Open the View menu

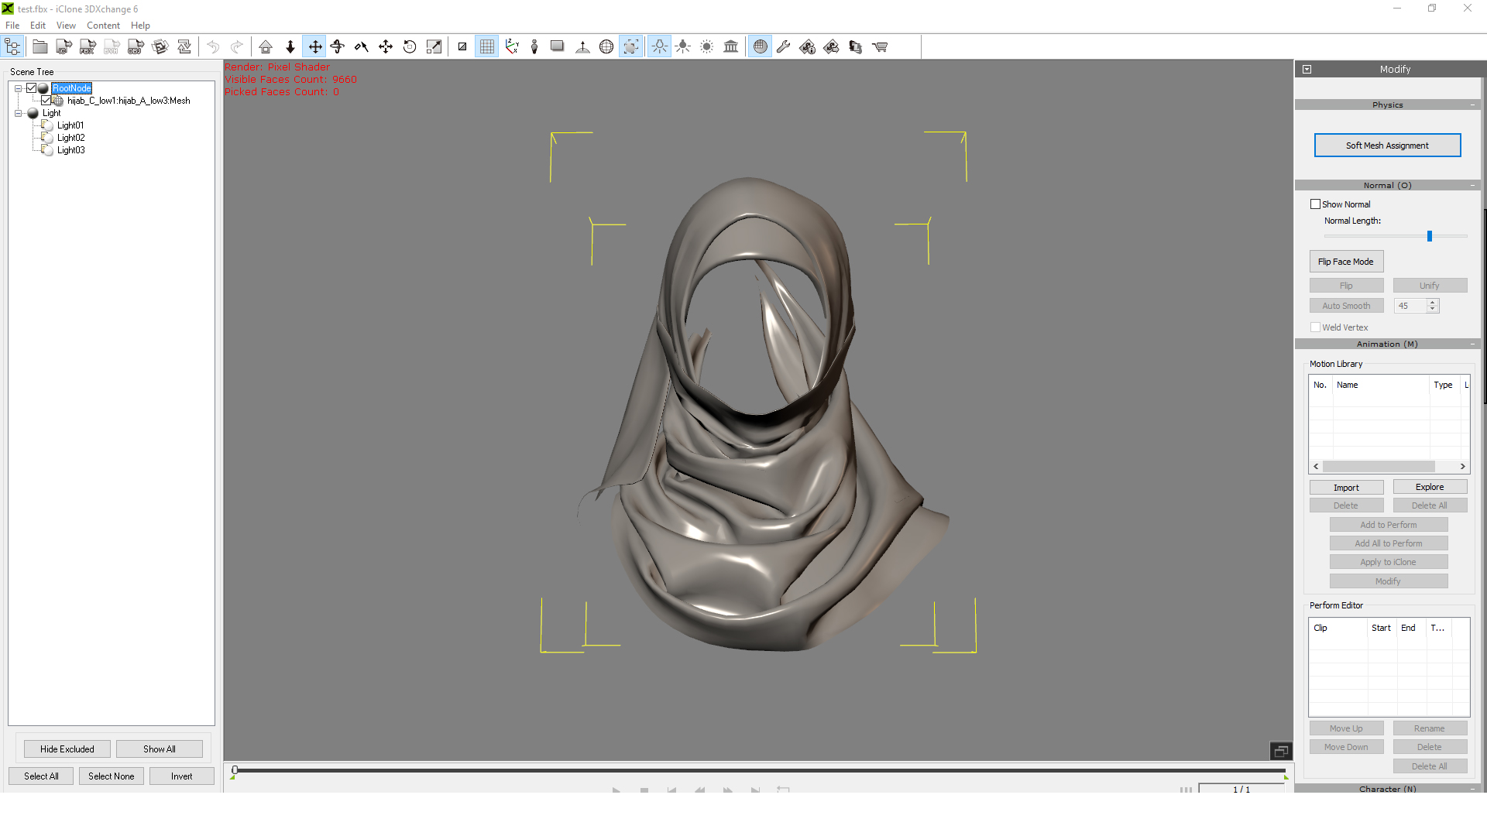point(66,26)
